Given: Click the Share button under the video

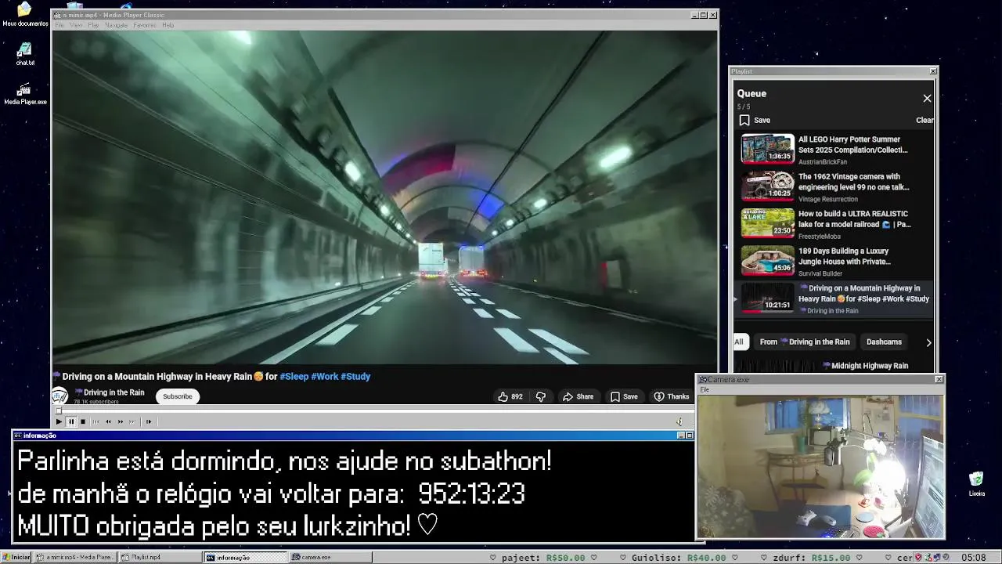Looking at the screenshot, I should (x=578, y=396).
